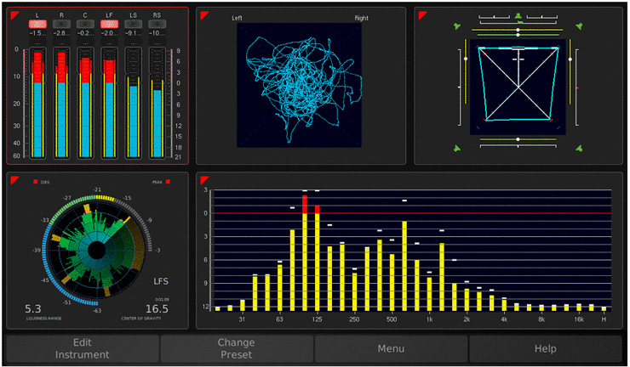Click the red corner triangle of the spectrum analyzer panel
Screen dimensions: 630x367
tap(203, 180)
